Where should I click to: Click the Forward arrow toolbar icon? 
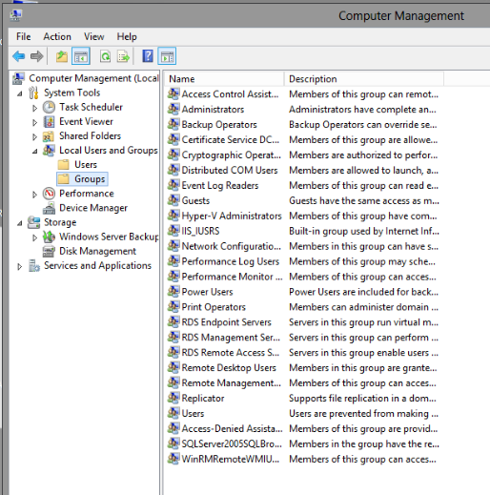(x=36, y=56)
